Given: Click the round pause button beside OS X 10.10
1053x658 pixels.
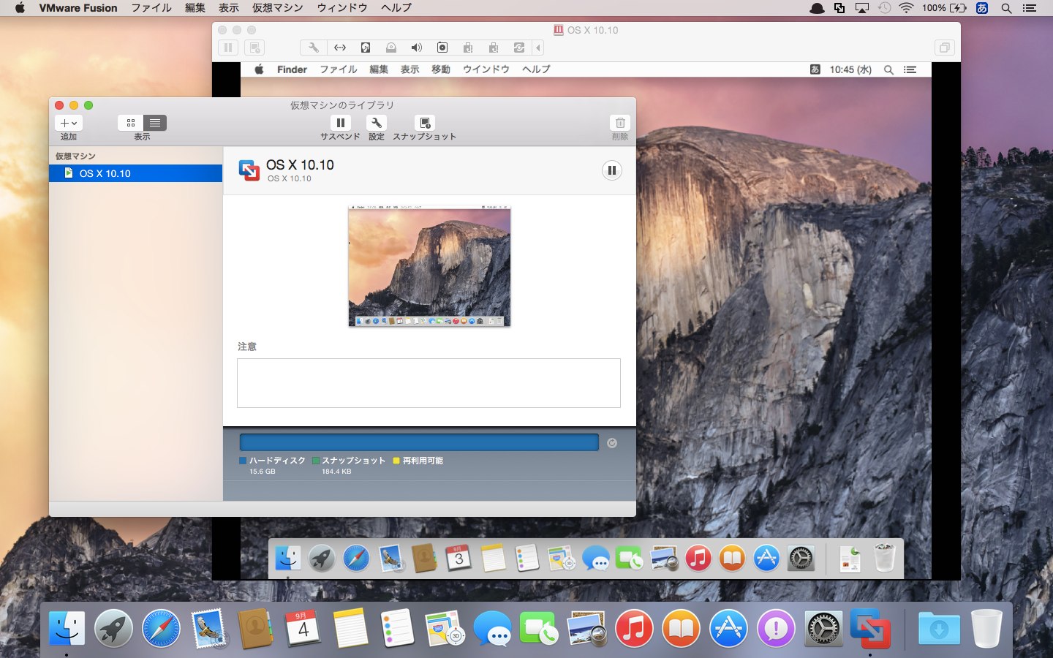Looking at the screenshot, I should 612,170.
